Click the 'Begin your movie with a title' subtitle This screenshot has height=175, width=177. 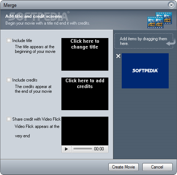pos(48,23)
